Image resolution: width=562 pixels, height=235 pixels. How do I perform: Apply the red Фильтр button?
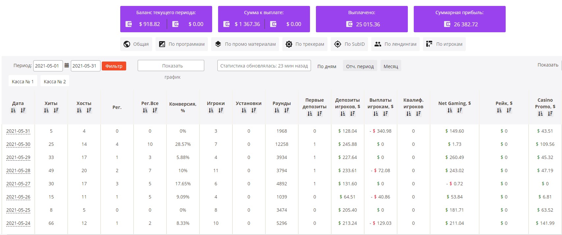pos(114,66)
